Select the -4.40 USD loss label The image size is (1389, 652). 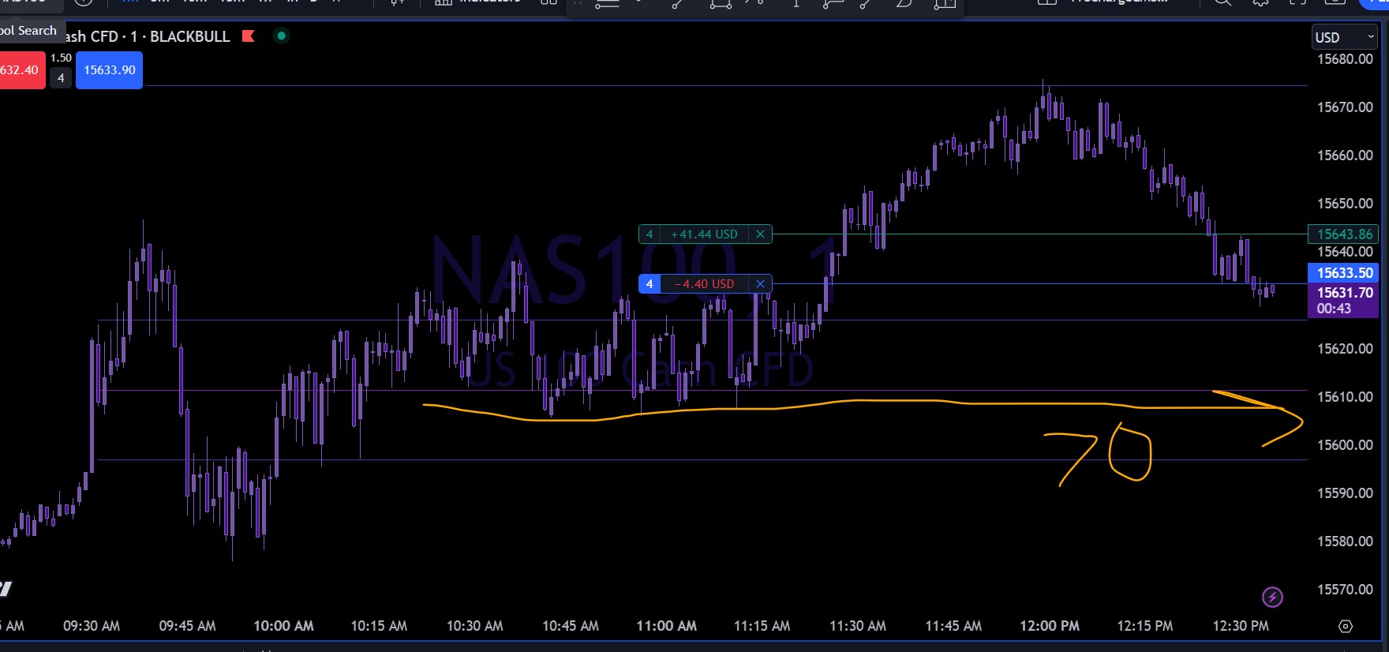[x=704, y=284]
